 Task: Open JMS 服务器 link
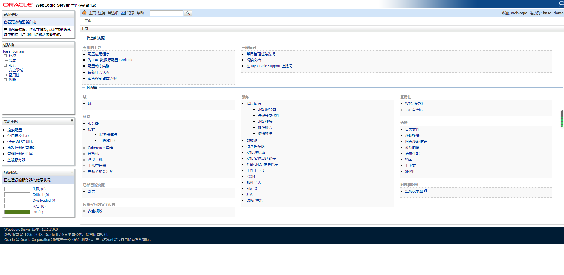coord(267,109)
